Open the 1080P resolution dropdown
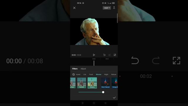 coord(107,8)
